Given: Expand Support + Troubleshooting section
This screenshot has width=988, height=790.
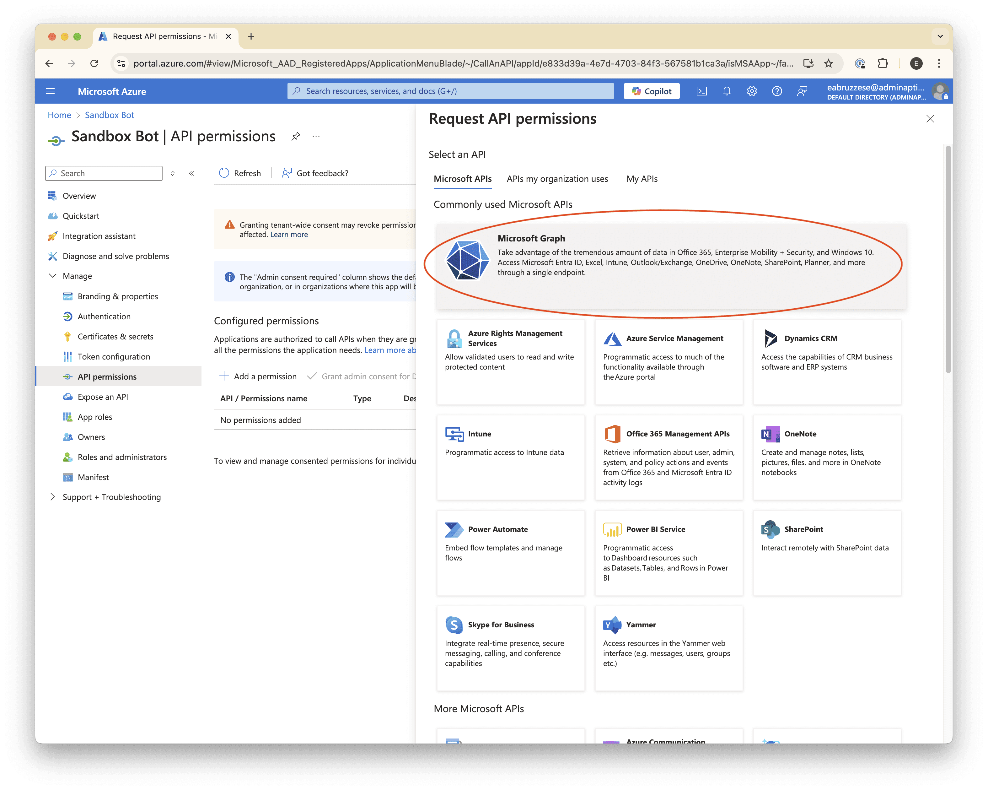Looking at the screenshot, I should [x=53, y=497].
